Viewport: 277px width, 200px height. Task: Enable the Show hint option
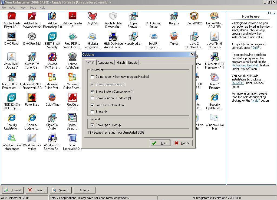click(x=92, y=111)
